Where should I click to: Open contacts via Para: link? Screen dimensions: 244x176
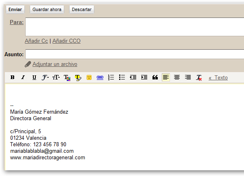[17, 22]
